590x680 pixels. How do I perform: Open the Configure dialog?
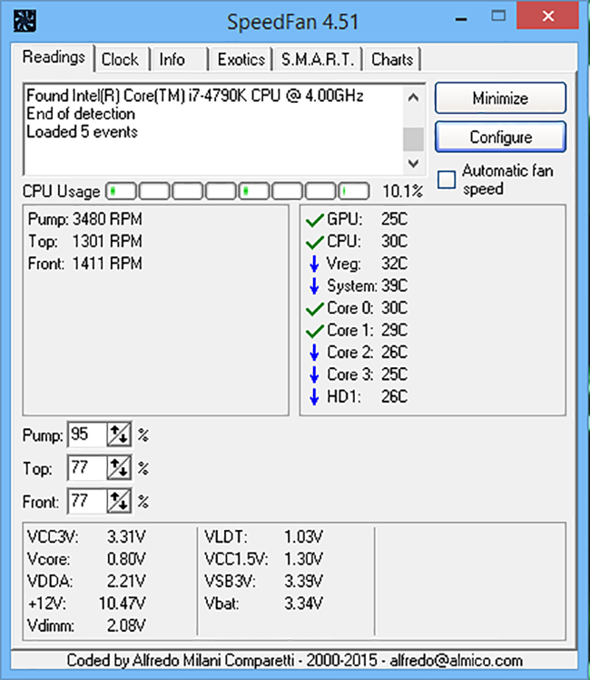click(500, 137)
